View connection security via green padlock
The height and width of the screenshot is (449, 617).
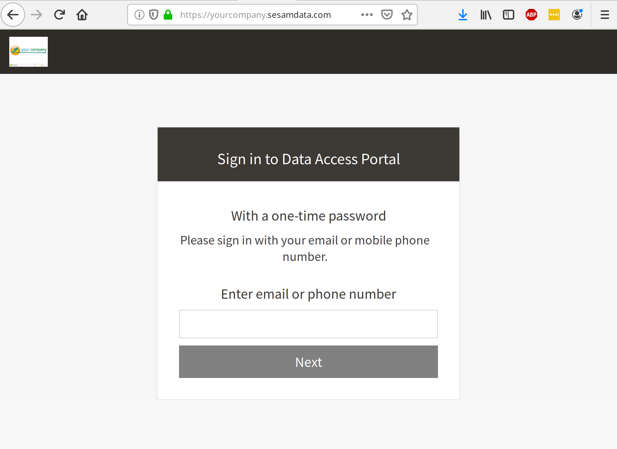168,15
